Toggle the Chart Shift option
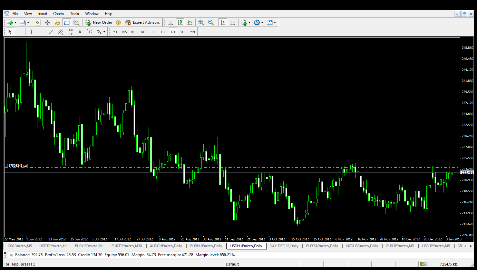477x270 pixels. point(233,22)
